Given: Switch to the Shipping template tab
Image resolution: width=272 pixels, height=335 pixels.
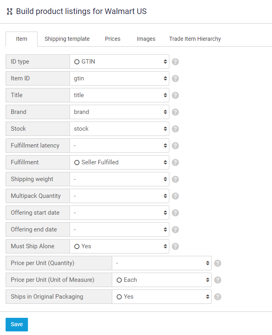Looking at the screenshot, I should (x=67, y=39).
